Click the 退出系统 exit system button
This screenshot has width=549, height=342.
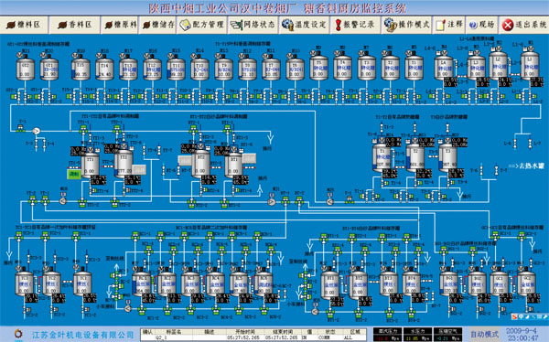[x=523, y=25]
